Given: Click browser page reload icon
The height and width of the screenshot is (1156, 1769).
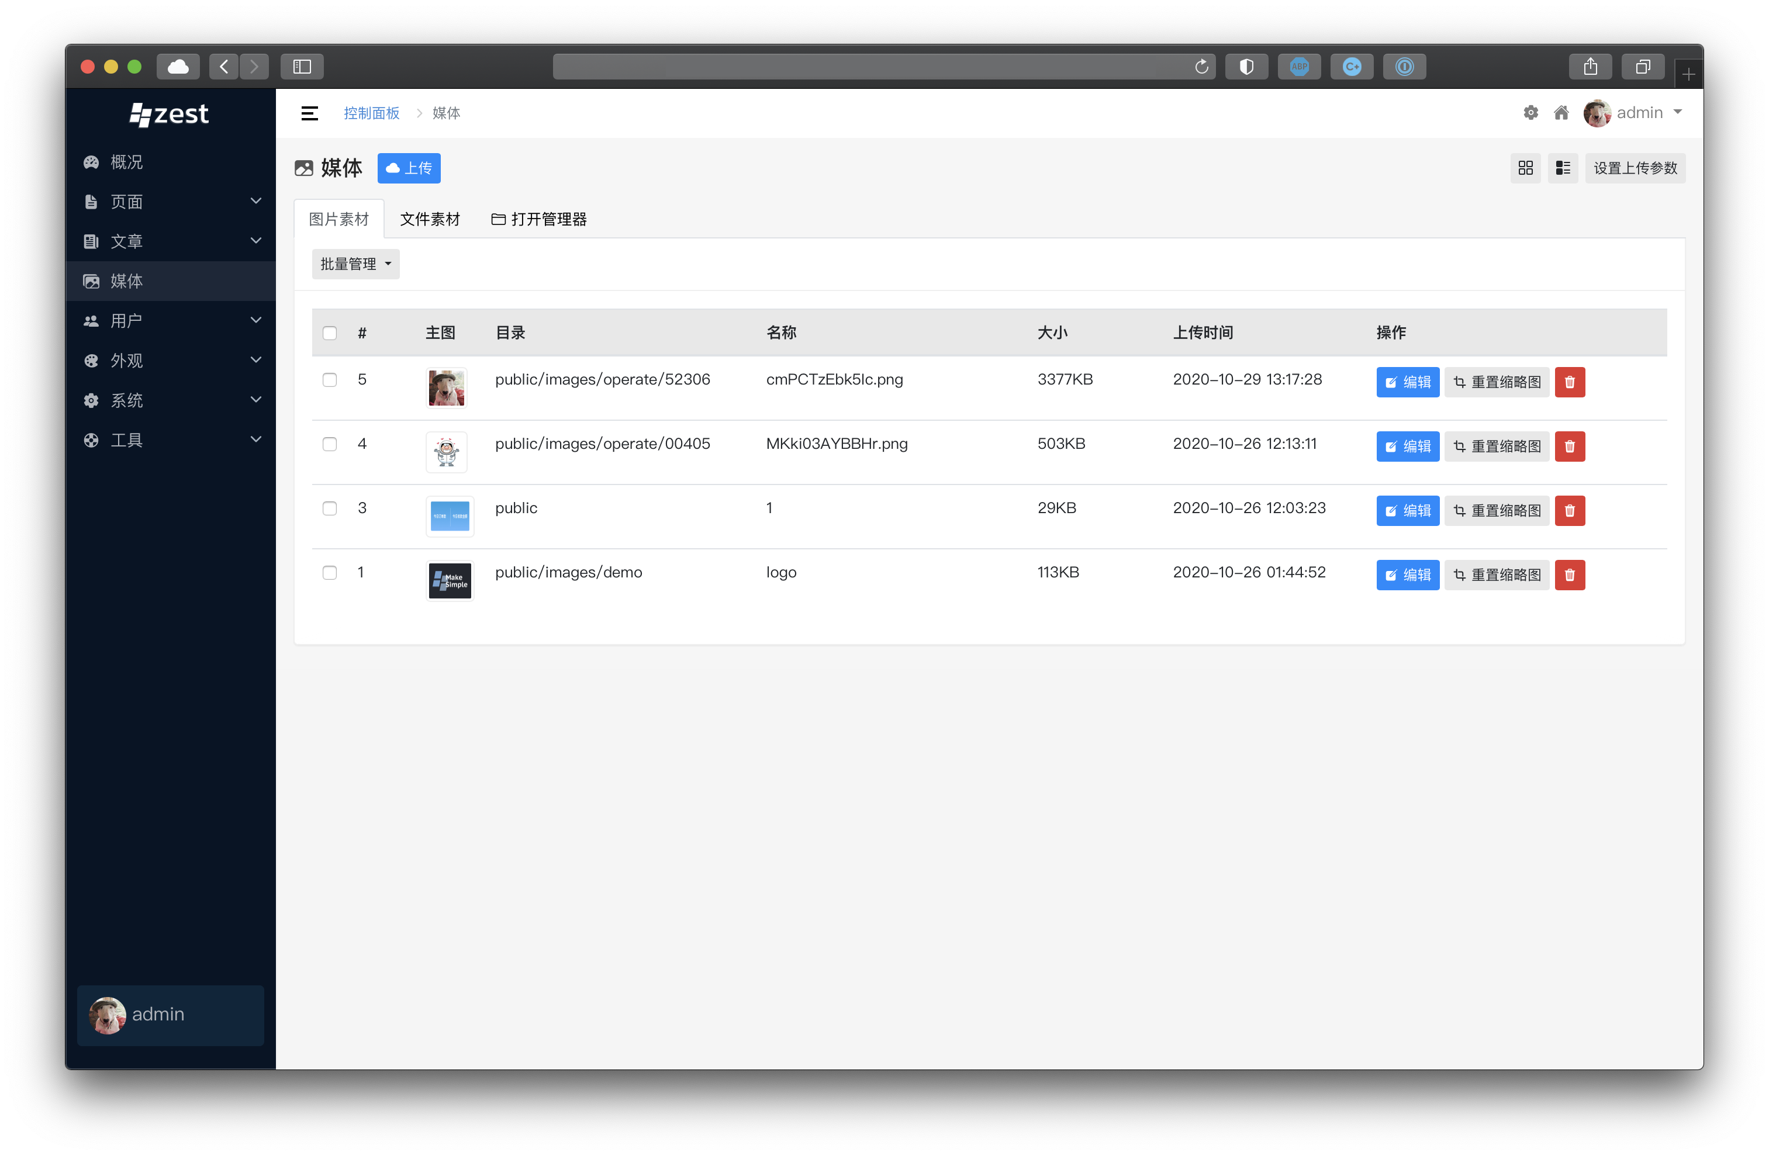Looking at the screenshot, I should (1201, 67).
